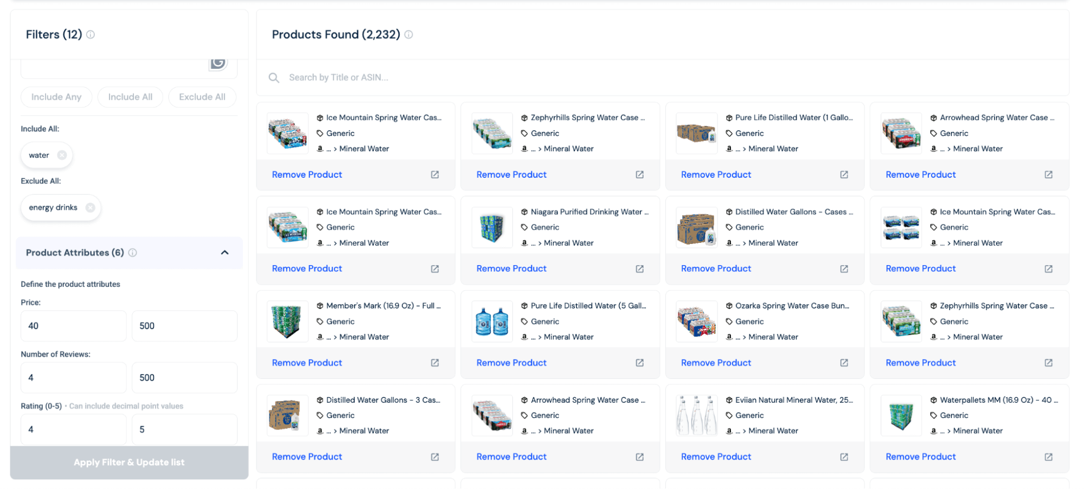Open external link for Waterpallets MM product

coord(1048,456)
